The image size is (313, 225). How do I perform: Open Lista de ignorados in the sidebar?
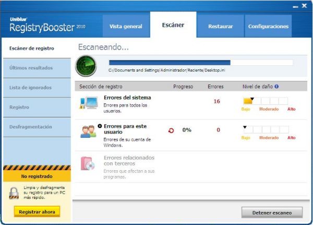tap(37, 88)
